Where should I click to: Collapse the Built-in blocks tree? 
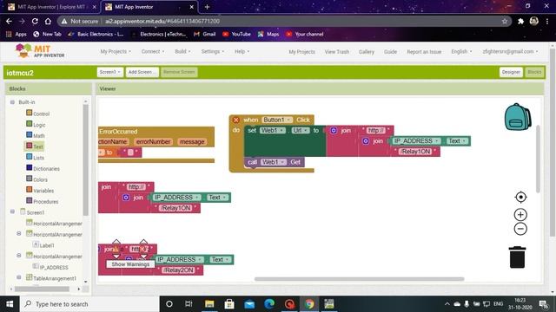pyautogui.click(x=12, y=102)
